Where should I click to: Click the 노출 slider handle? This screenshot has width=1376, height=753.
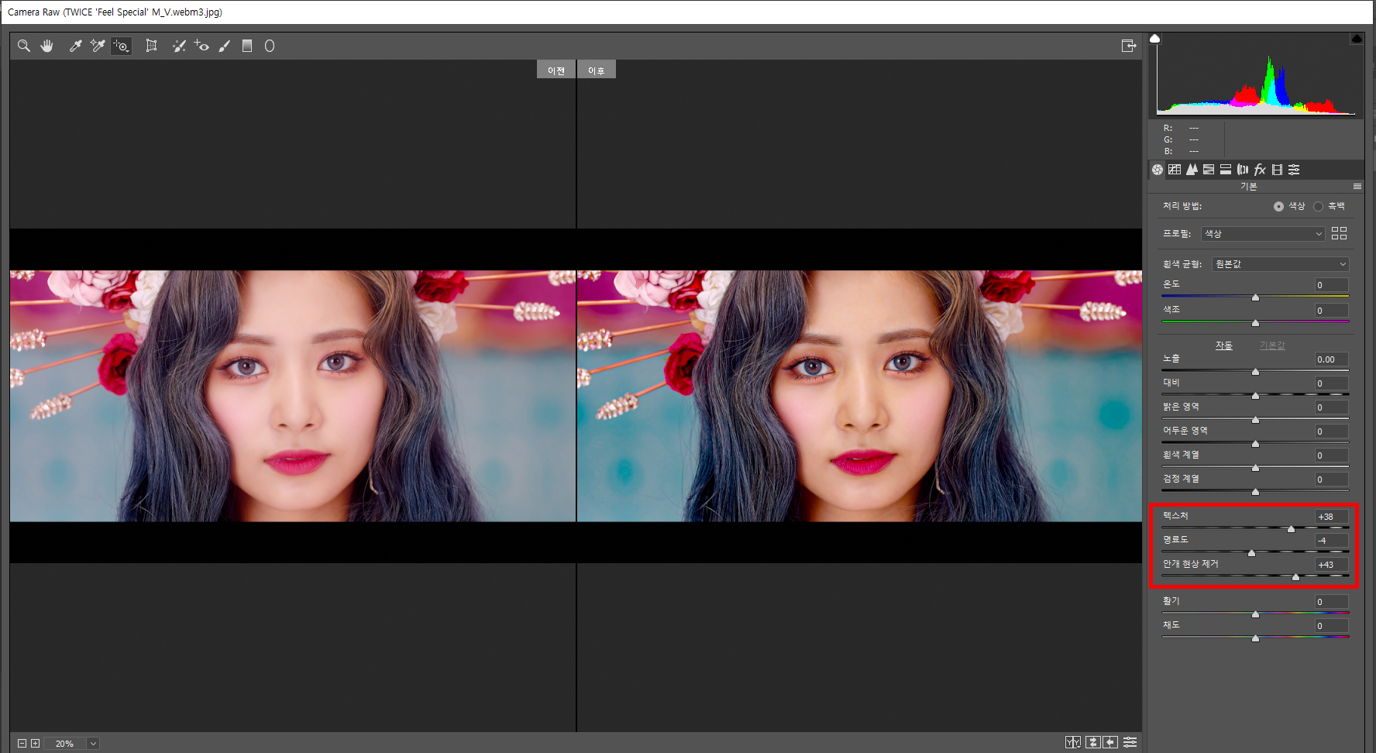[1255, 372]
